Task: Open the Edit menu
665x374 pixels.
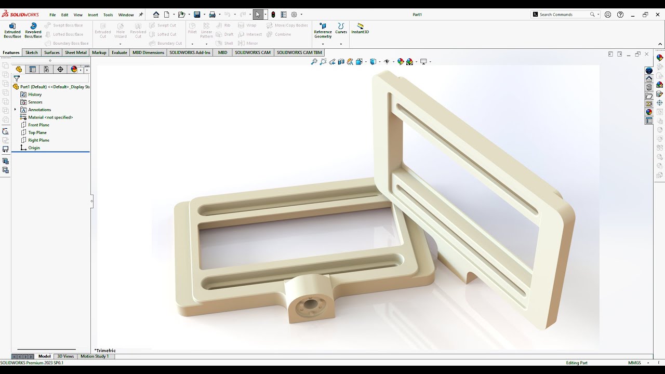Action: [64, 15]
